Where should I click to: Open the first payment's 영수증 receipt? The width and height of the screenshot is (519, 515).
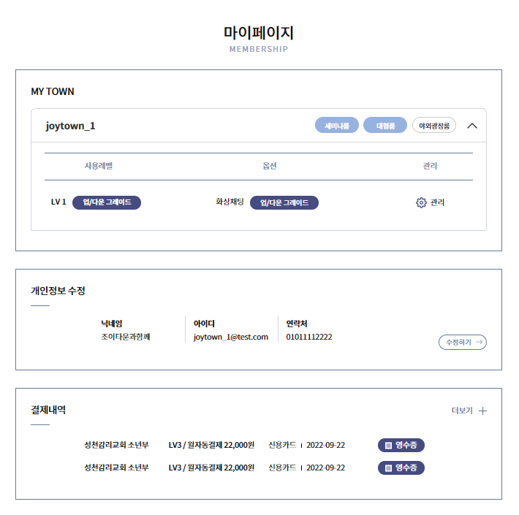tap(401, 446)
